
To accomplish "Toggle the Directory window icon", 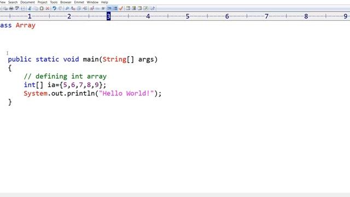I will [x=134, y=9].
